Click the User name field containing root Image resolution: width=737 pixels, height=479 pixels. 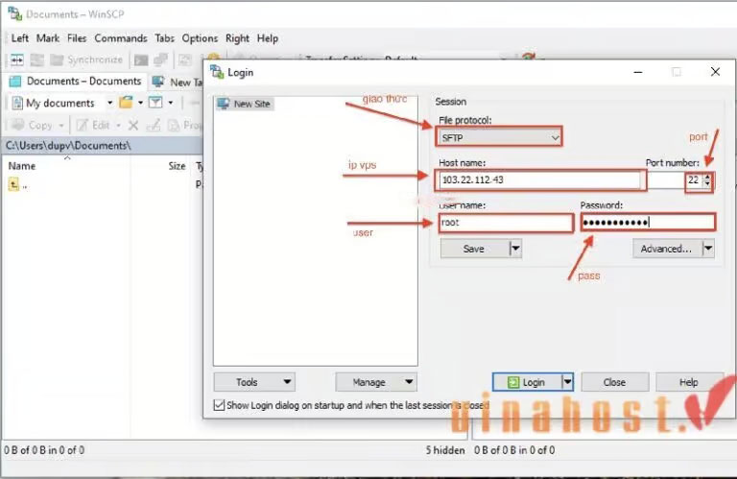(x=507, y=223)
